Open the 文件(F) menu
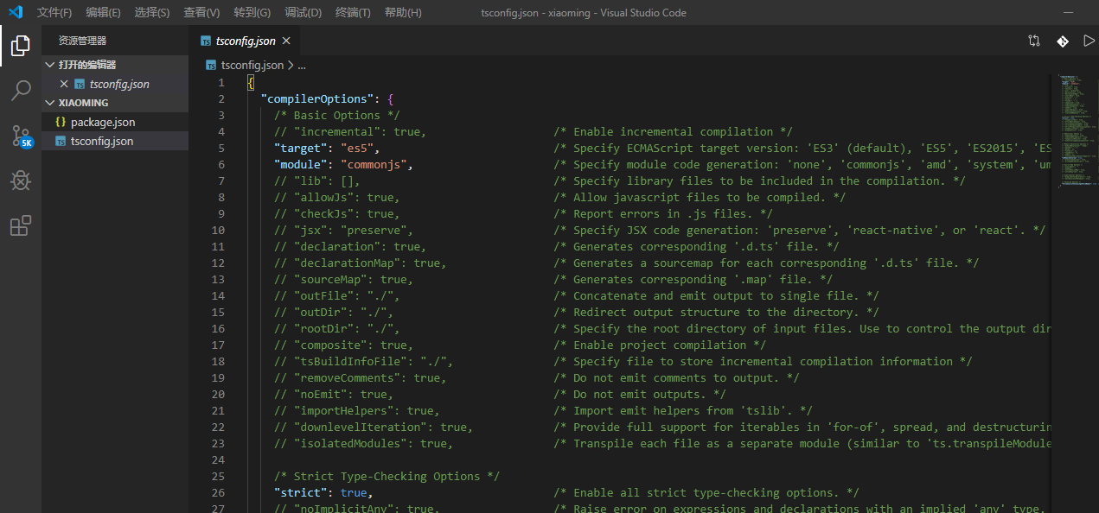 click(x=54, y=12)
